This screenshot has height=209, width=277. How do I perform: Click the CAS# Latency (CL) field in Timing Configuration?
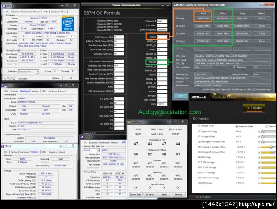pyautogui.click(x=119, y=37)
